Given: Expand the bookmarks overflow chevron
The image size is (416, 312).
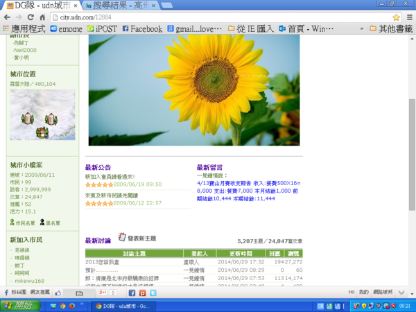Looking at the screenshot, I should (x=359, y=29).
